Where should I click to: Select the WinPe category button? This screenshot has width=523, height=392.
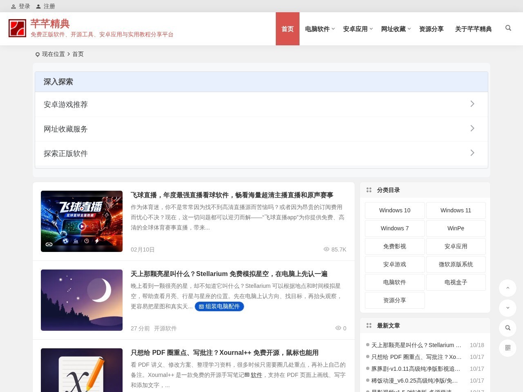(456, 228)
